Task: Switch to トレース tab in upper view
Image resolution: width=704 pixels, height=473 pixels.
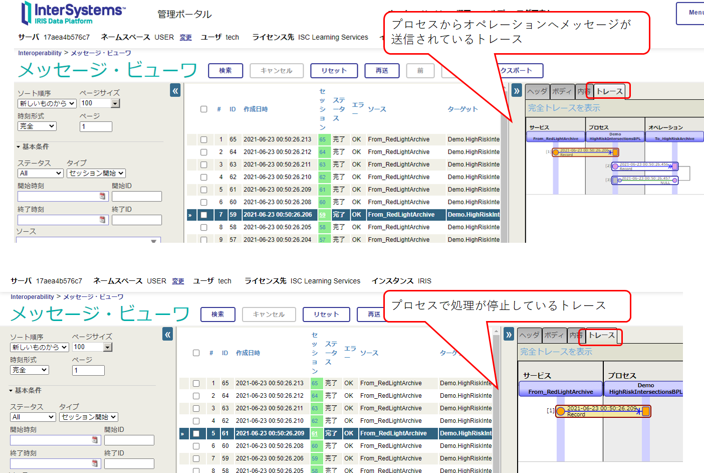Action: pos(609,91)
